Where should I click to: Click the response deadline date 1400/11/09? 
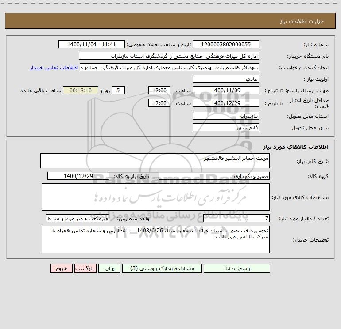(226, 90)
